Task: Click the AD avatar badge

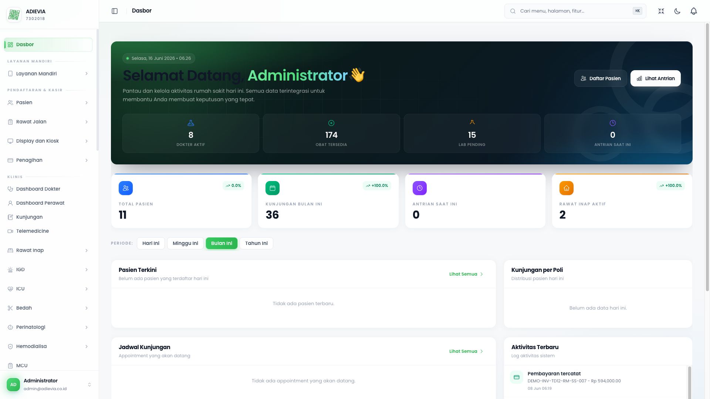Action: (13, 385)
